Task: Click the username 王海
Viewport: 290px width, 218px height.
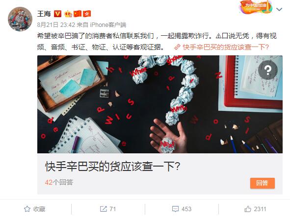Action: click(44, 14)
